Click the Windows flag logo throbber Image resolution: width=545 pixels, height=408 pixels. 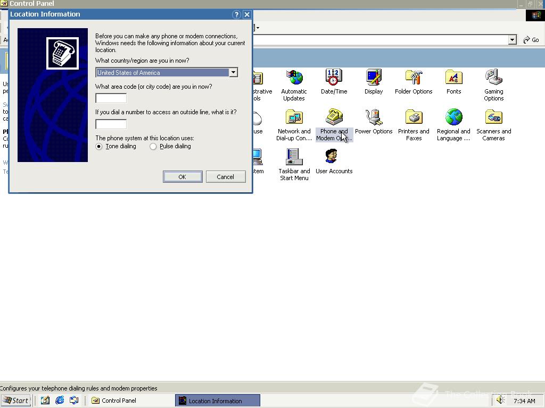pyautogui.click(x=535, y=15)
